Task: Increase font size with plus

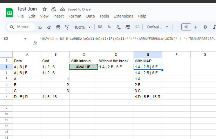Action: tap(195, 27)
